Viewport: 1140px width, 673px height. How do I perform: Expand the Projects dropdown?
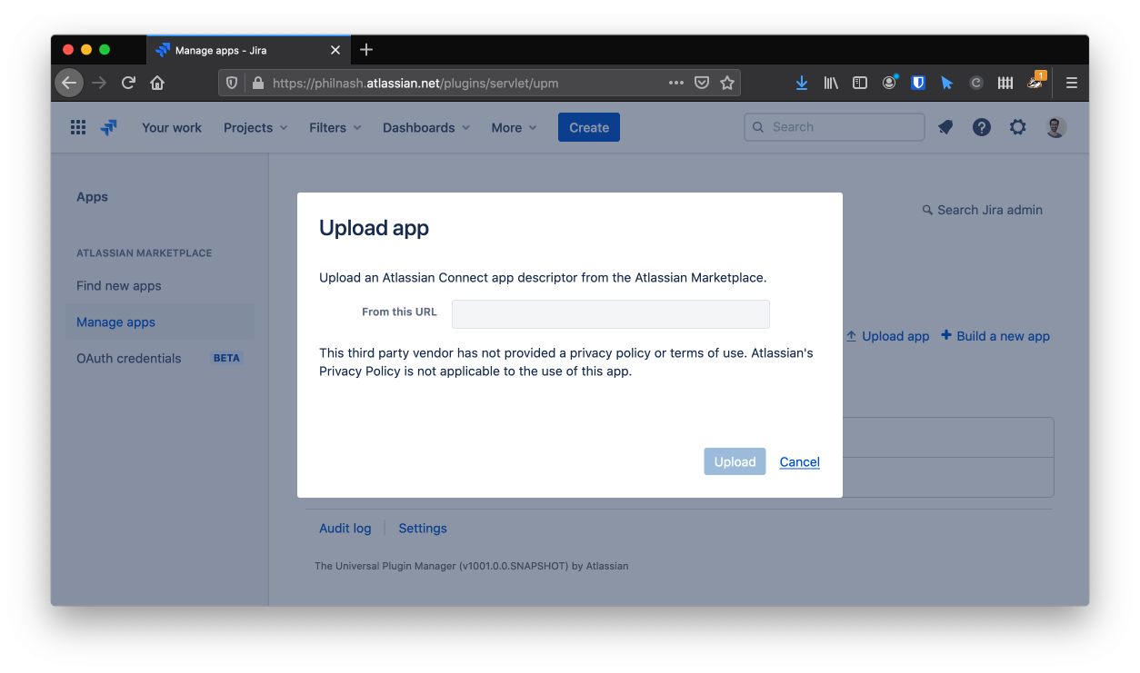[255, 127]
